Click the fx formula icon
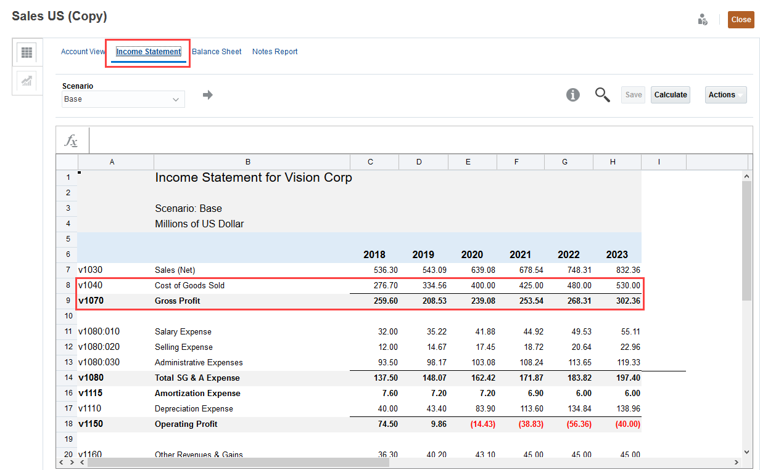Screen dimensions: 760x470 tap(72, 140)
